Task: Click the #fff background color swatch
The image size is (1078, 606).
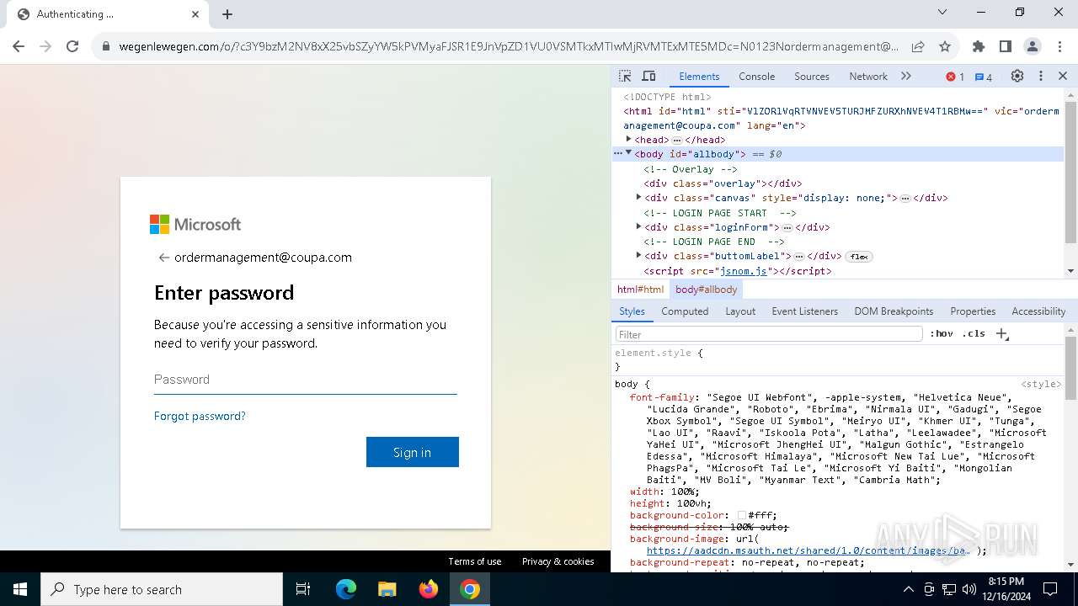Action: click(x=742, y=515)
